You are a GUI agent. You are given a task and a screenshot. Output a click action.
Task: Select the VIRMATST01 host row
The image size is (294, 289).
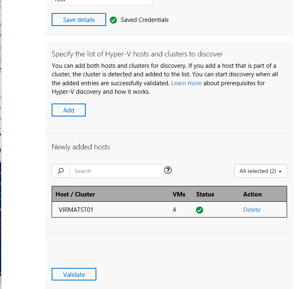click(x=169, y=209)
